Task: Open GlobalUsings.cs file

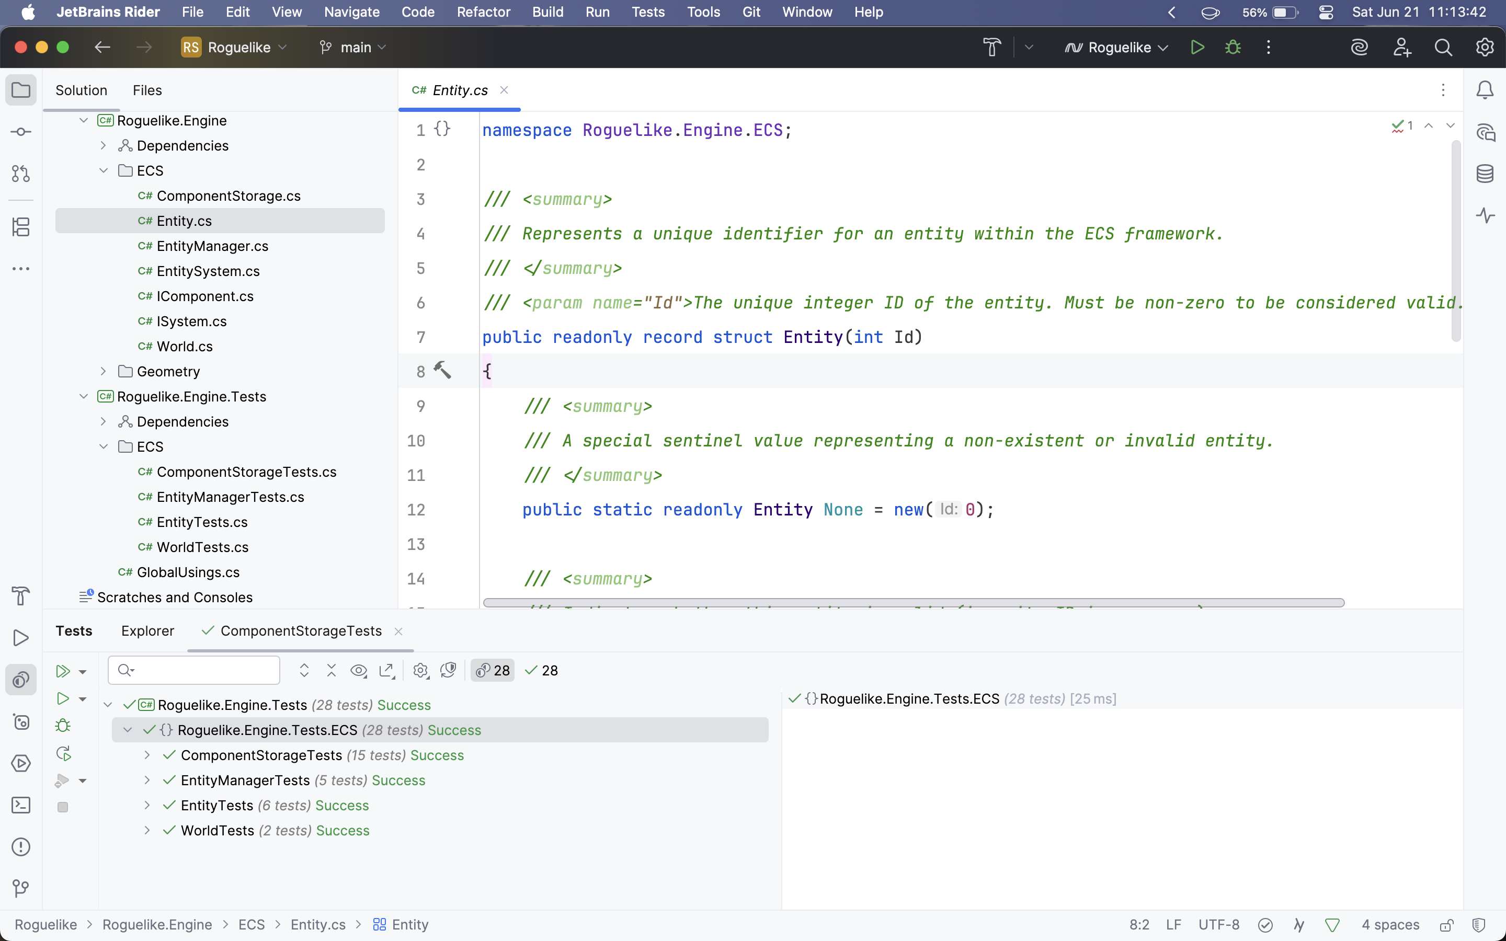Action: 188,572
